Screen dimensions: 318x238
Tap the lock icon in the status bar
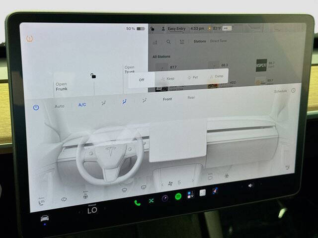coord(153,29)
